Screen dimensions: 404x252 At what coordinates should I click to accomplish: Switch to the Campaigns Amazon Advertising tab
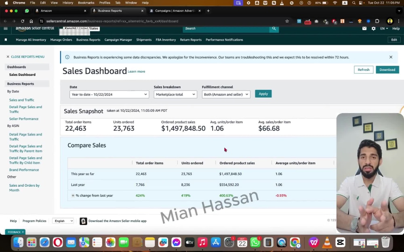point(175,11)
